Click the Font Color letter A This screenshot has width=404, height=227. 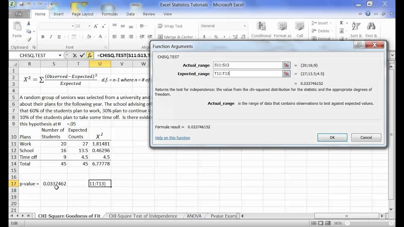tap(100, 37)
